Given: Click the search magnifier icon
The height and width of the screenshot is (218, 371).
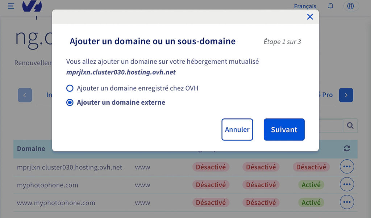Looking at the screenshot, I should click(x=350, y=126).
